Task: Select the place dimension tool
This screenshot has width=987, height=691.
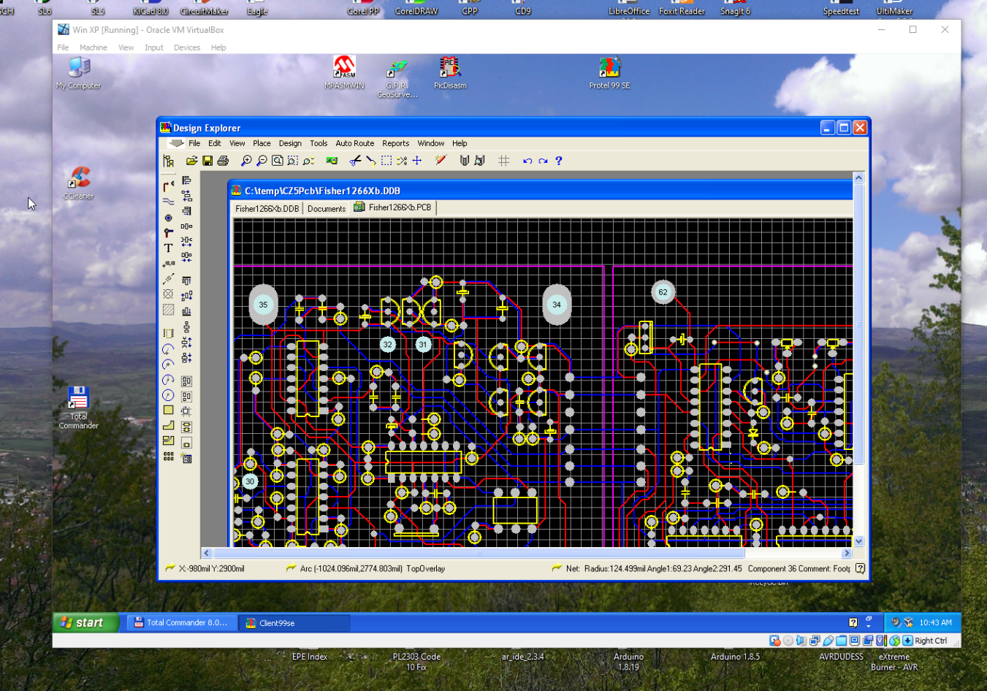Action: 168,279
